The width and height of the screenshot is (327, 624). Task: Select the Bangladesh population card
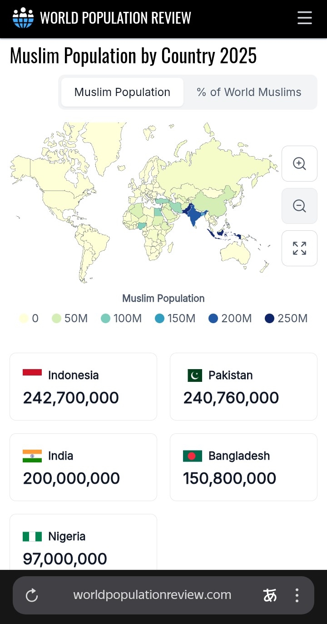243,467
